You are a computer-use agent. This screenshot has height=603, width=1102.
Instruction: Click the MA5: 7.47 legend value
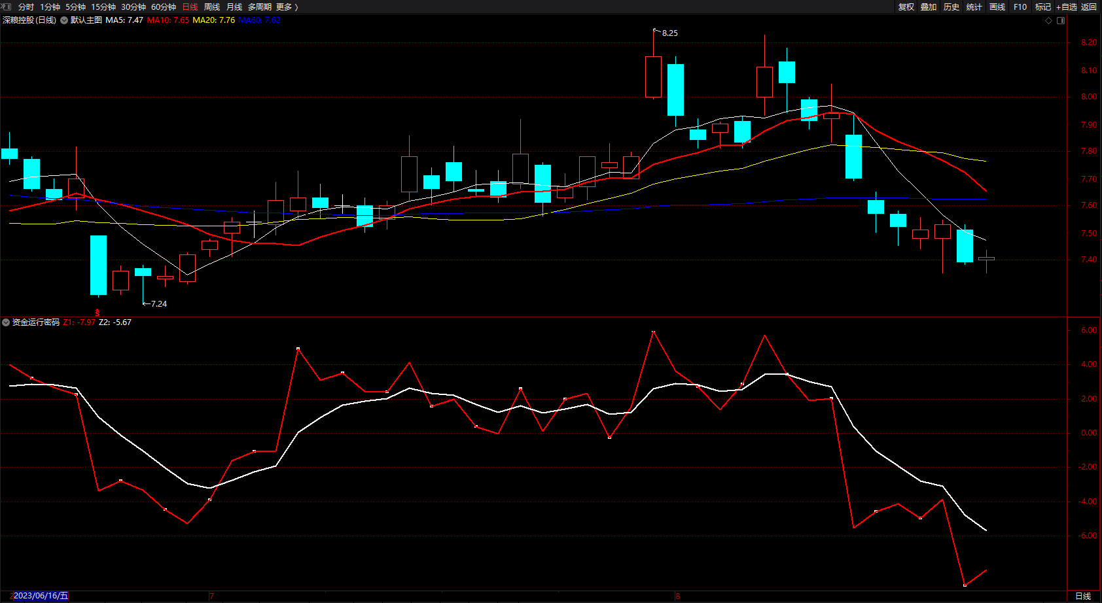tap(124, 20)
